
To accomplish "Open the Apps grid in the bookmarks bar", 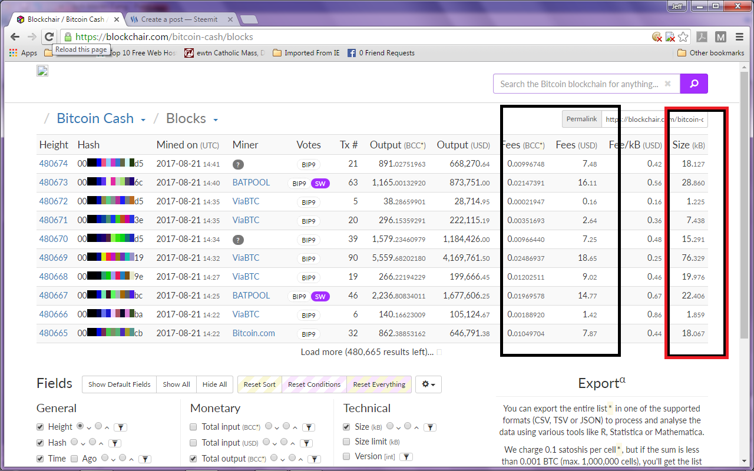I will (24, 53).
